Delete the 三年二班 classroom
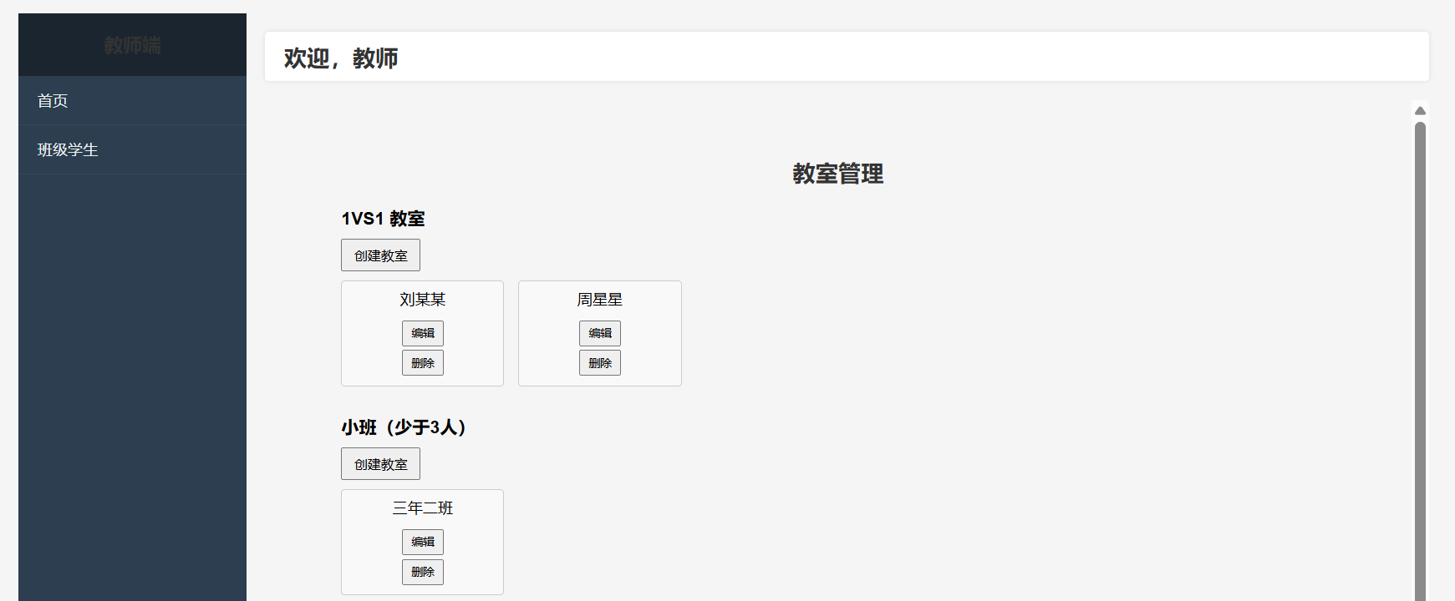1455x601 pixels. pyautogui.click(x=422, y=572)
